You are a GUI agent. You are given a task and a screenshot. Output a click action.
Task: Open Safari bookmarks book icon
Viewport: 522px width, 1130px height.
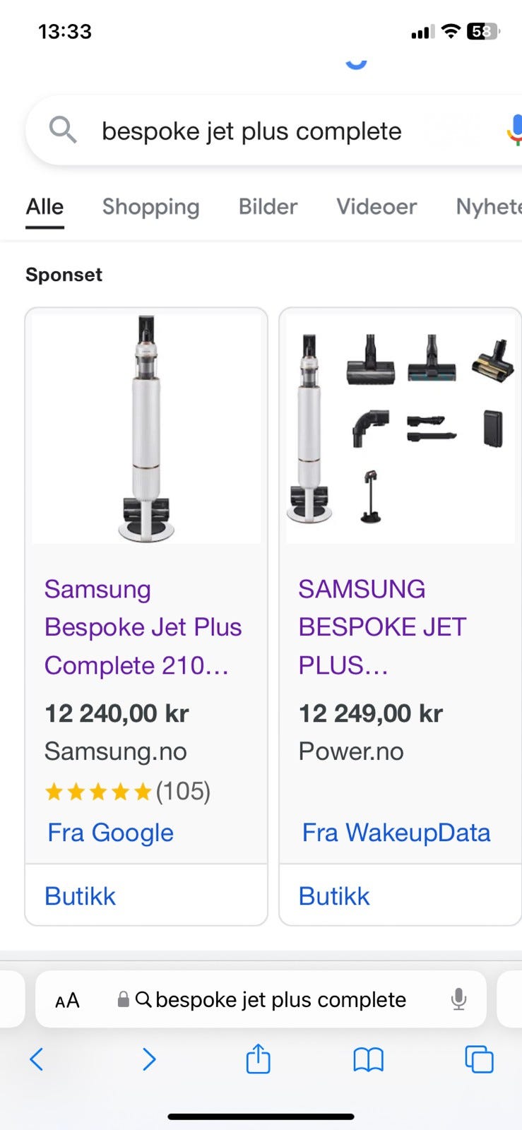coord(368,1059)
